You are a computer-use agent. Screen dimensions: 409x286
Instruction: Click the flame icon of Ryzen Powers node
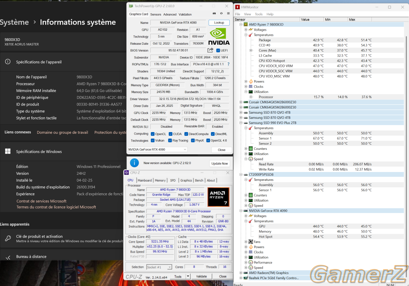click(251, 81)
